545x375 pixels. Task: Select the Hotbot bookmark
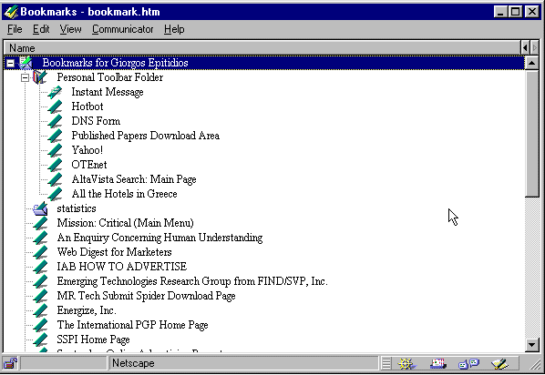click(87, 106)
